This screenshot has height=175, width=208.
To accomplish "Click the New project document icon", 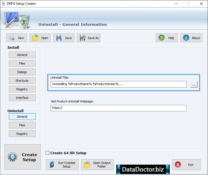I will click(12, 38).
